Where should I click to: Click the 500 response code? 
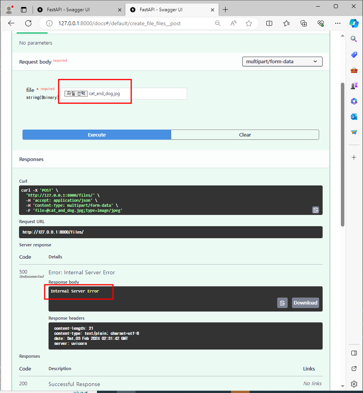(23, 272)
